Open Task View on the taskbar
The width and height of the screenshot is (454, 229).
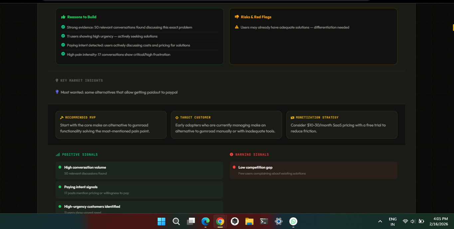(x=191, y=221)
